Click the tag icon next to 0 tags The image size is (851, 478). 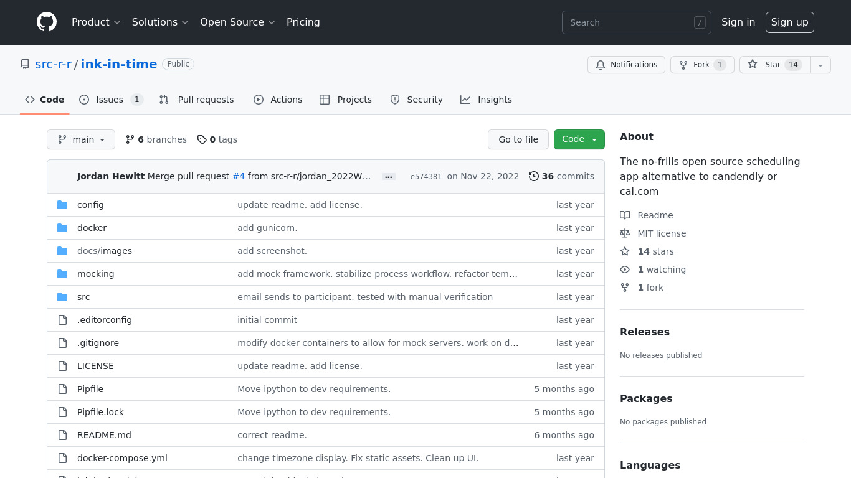point(202,139)
